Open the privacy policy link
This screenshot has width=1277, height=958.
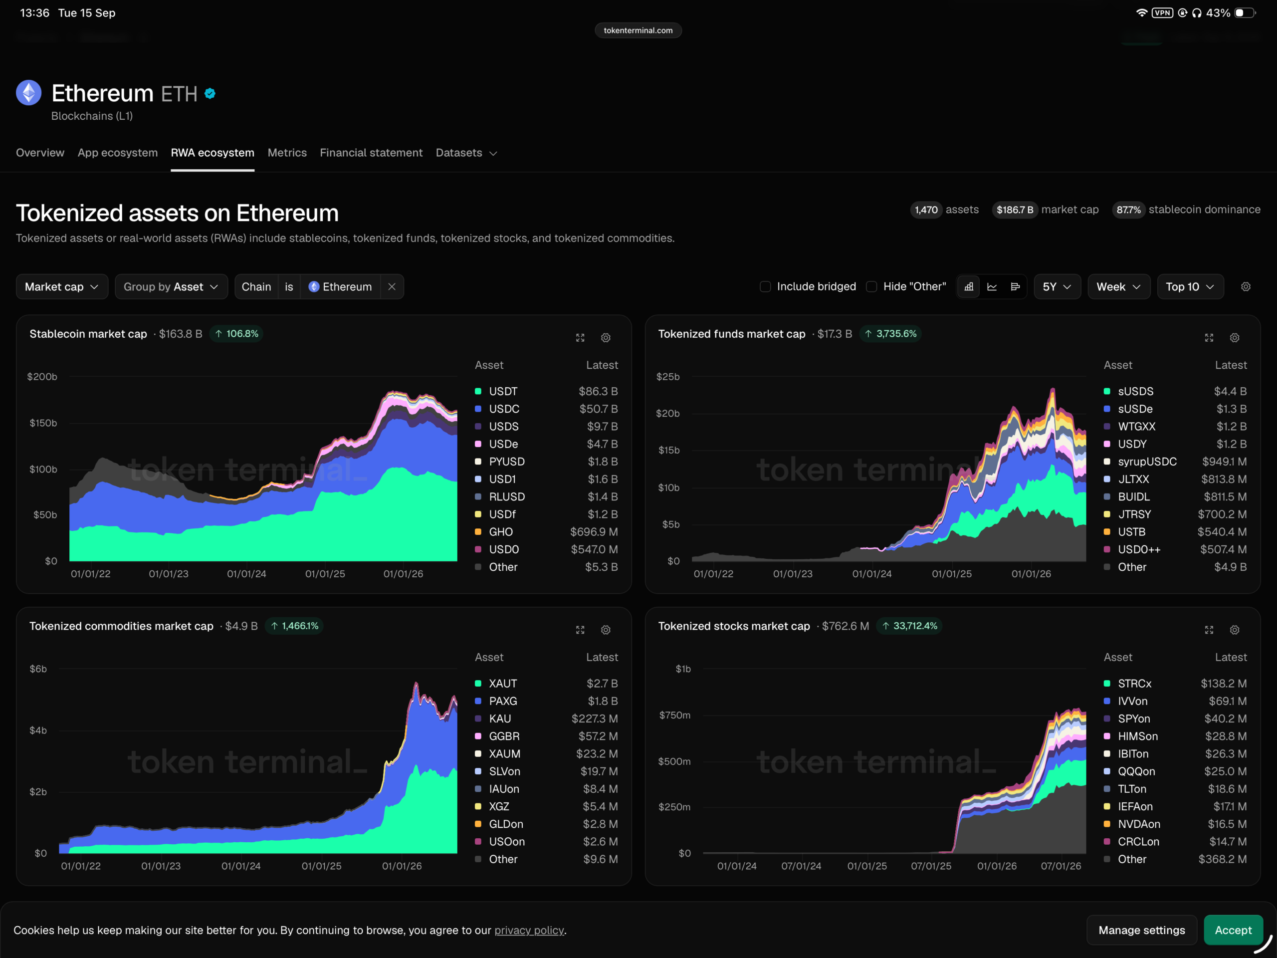point(529,930)
